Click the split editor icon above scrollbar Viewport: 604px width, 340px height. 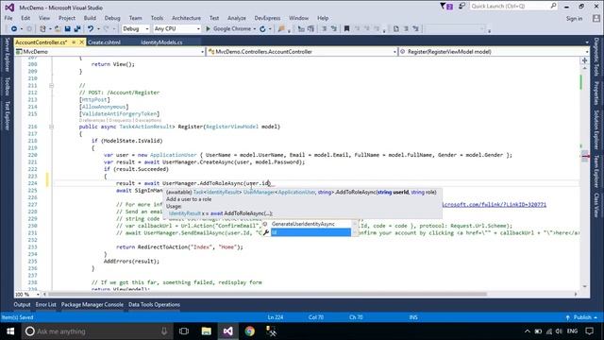point(585,60)
